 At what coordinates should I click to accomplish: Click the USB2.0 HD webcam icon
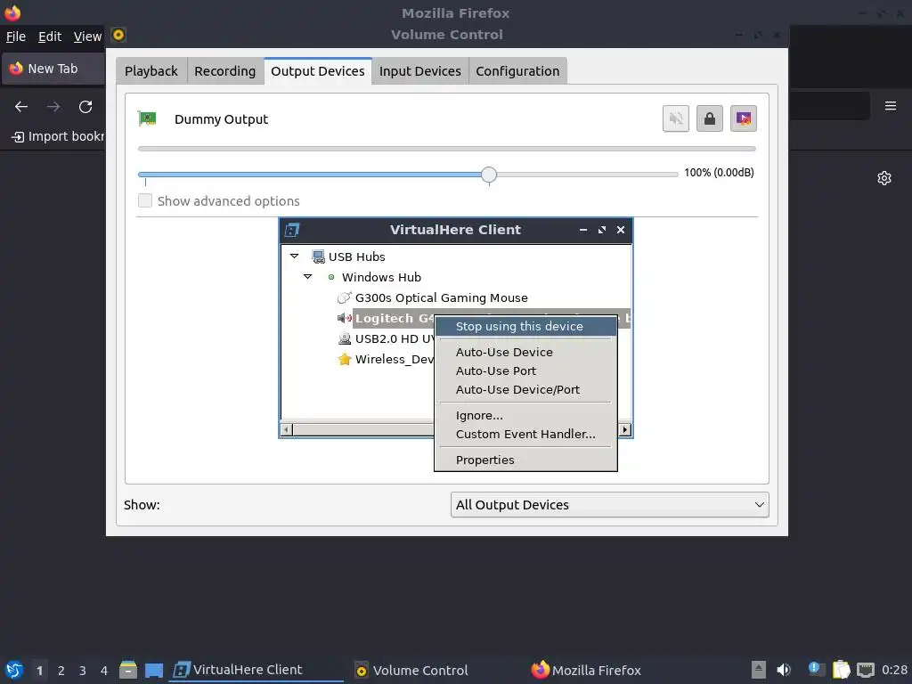click(x=345, y=338)
